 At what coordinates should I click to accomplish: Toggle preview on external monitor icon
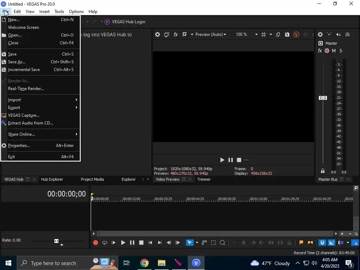coord(166,34)
